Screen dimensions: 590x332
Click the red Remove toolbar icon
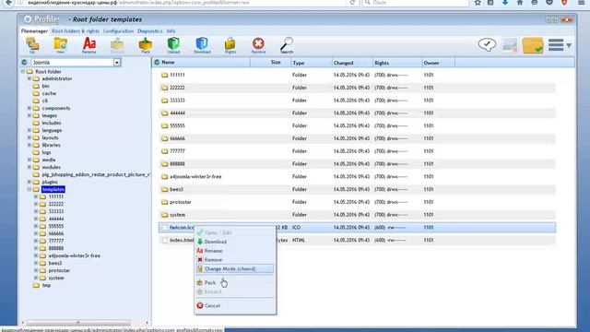258,45
